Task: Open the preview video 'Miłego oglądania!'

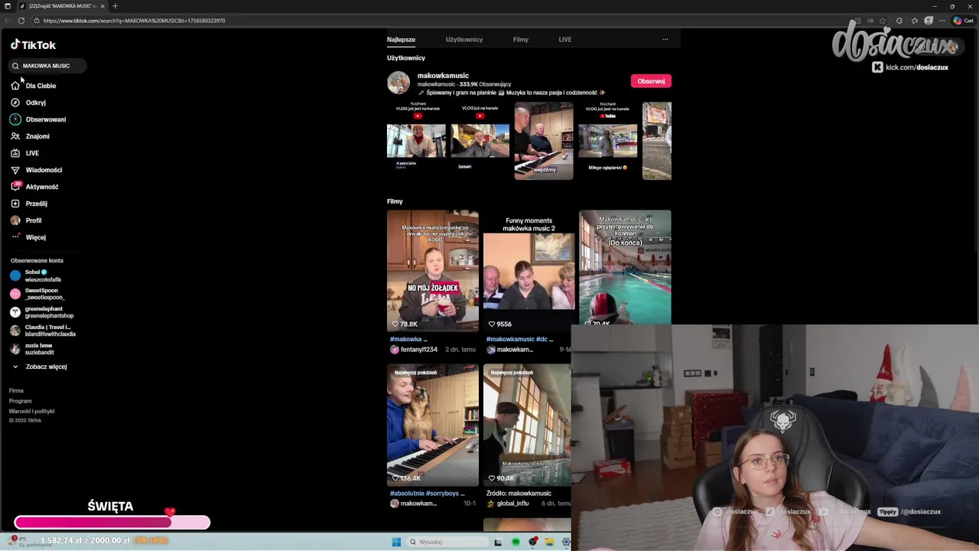Action: pyautogui.click(x=608, y=141)
